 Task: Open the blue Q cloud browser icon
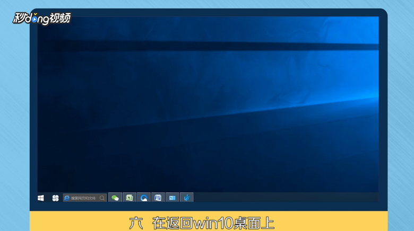144,198
